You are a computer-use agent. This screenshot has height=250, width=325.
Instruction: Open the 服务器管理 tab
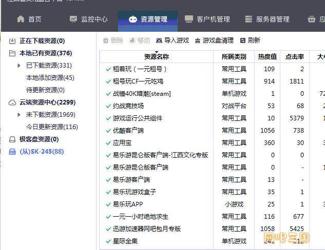pyautogui.click(x=267, y=19)
